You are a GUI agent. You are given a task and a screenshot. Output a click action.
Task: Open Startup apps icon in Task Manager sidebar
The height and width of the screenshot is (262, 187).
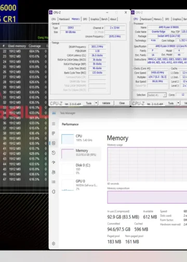54,162
